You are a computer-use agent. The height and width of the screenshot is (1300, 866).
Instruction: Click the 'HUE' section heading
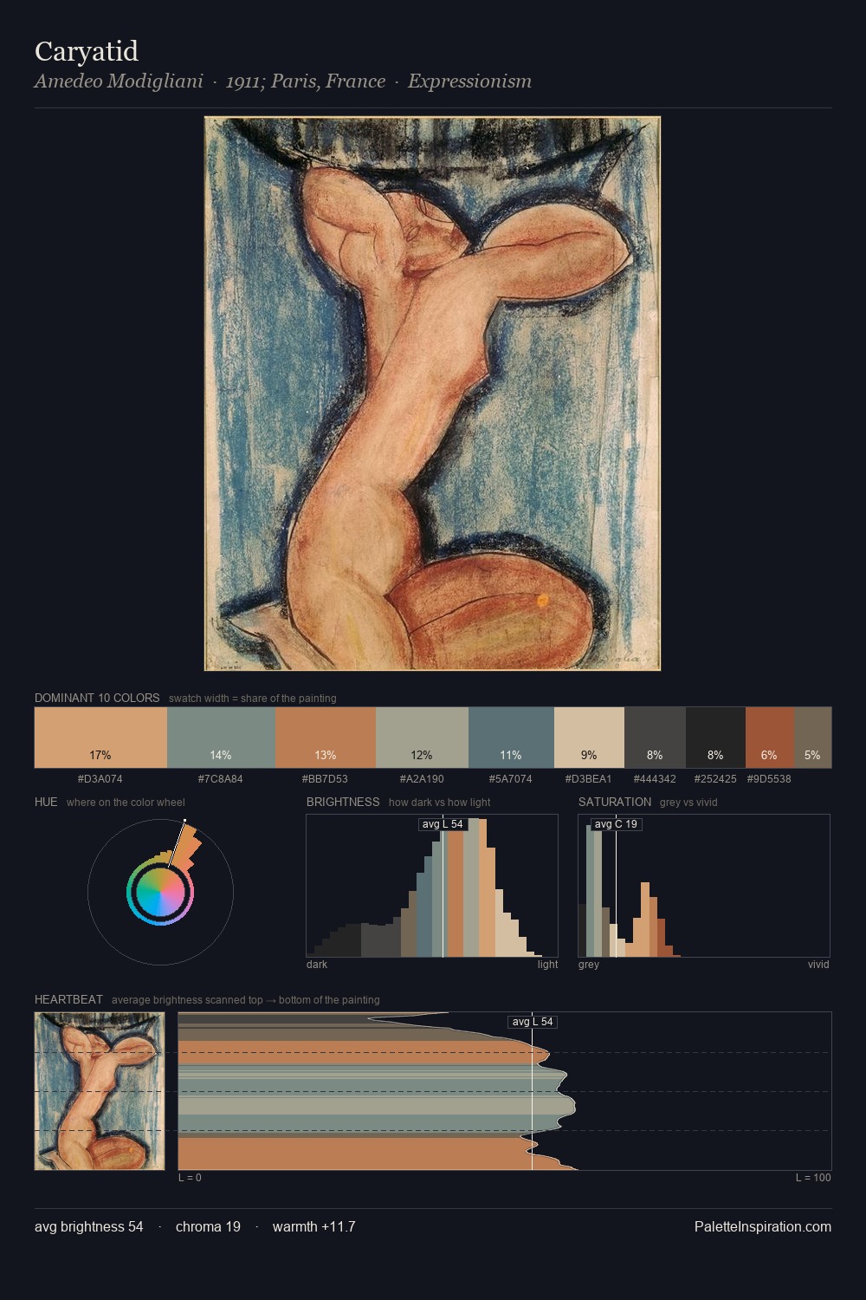pyautogui.click(x=46, y=802)
